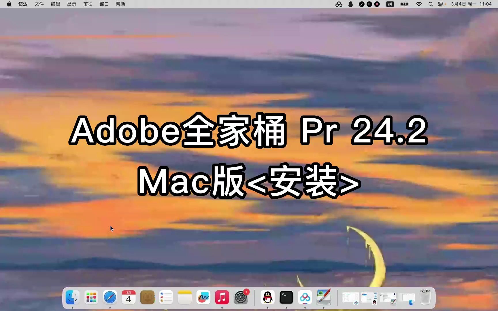Launch Safari from the Dock
This screenshot has height=311, width=498.
click(110, 297)
